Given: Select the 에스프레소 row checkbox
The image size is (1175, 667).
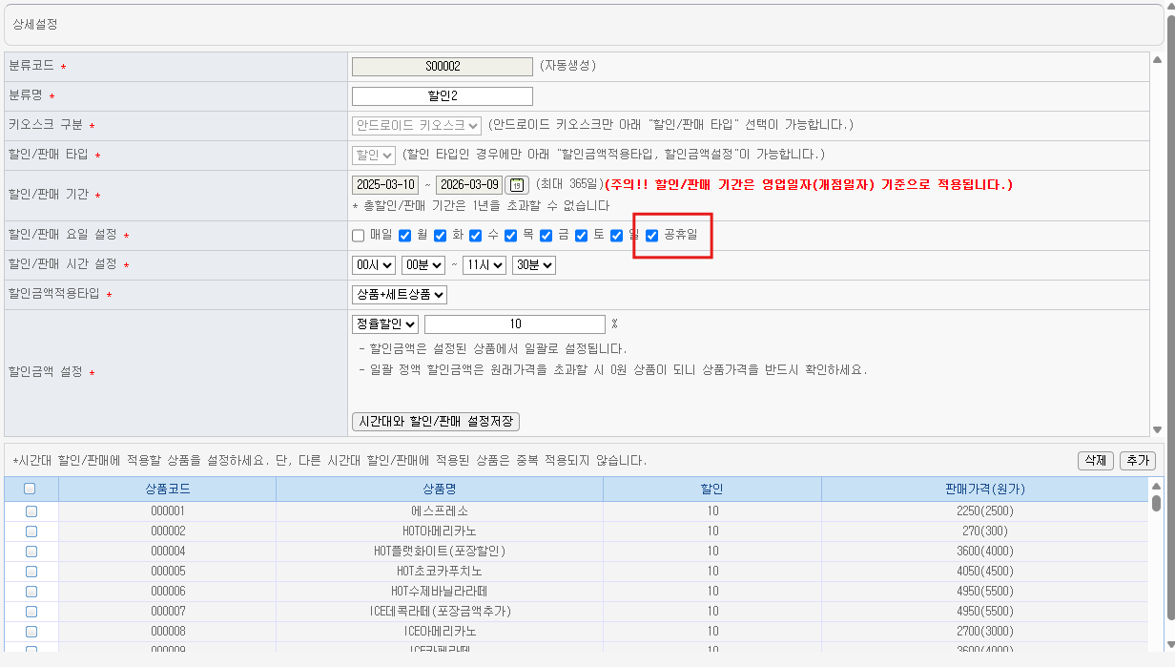Looking at the screenshot, I should pyautogui.click(x=31, y=511).
